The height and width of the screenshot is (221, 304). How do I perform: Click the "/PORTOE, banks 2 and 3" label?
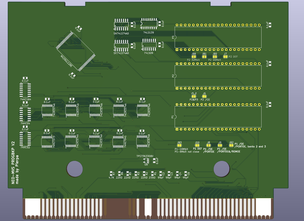pyautogui.click(x=250, y=146)
